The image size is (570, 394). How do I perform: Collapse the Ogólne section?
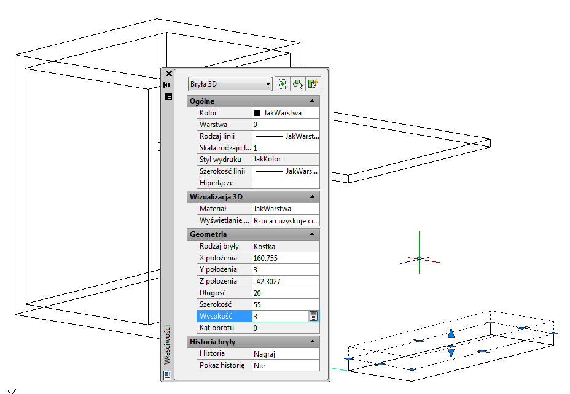[312, 101]
